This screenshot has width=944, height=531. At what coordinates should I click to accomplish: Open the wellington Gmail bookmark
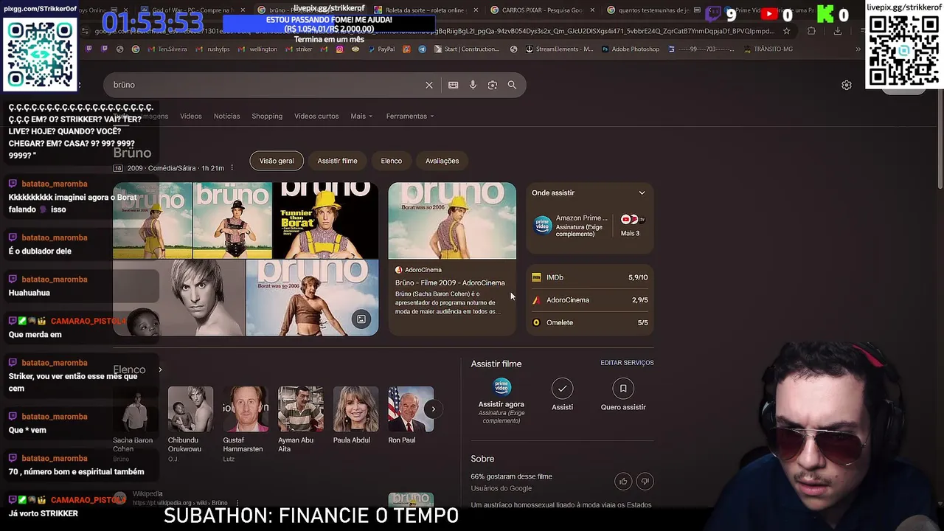point(257,49)
